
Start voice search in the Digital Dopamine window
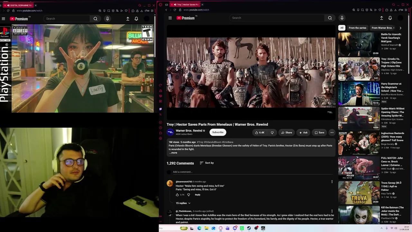pos(108,19)
